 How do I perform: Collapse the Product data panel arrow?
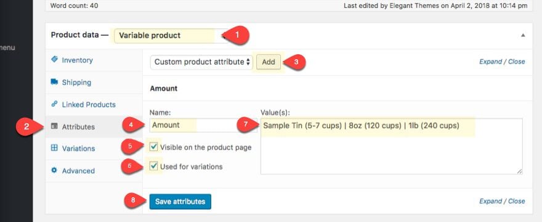(x=523, y=35)
